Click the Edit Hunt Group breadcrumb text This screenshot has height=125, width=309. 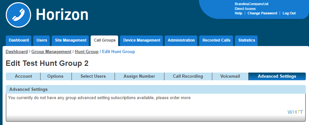click(118, 52)
